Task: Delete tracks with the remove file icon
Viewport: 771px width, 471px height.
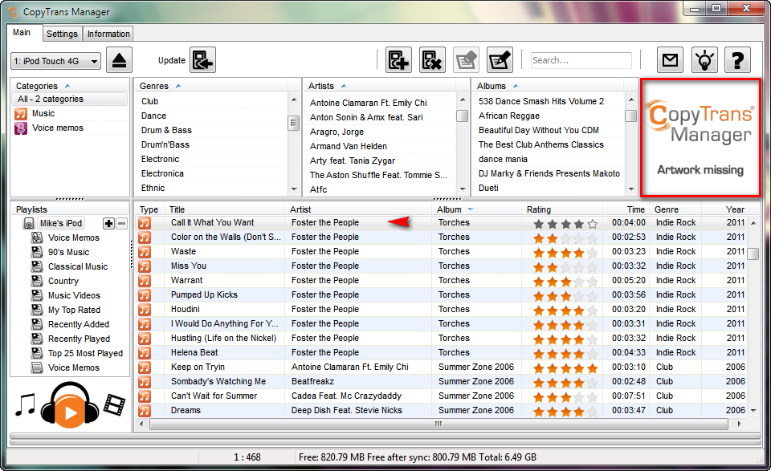Action: coord(432,60)
